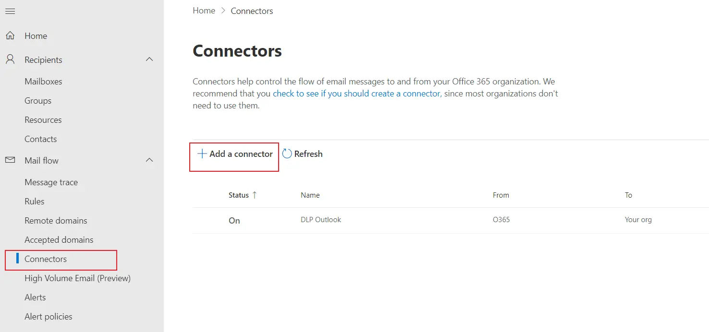Click the Add a connector button
The image size is (709, 332).
point(234,154)
